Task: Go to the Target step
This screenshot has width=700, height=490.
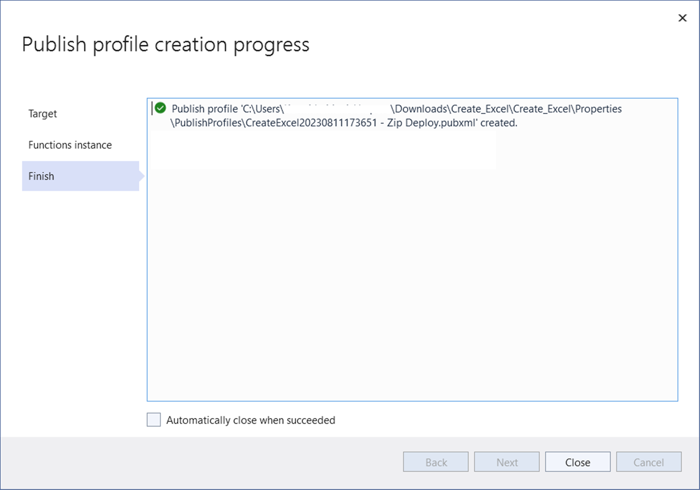Action: [43, 114]
